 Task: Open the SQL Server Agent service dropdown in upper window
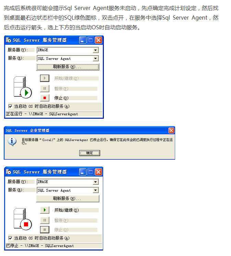[96, 58]
